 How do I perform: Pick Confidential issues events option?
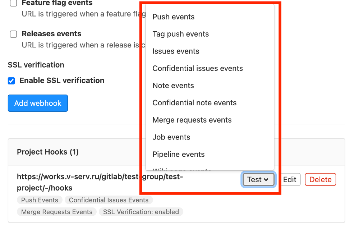[x=210, y=68]
